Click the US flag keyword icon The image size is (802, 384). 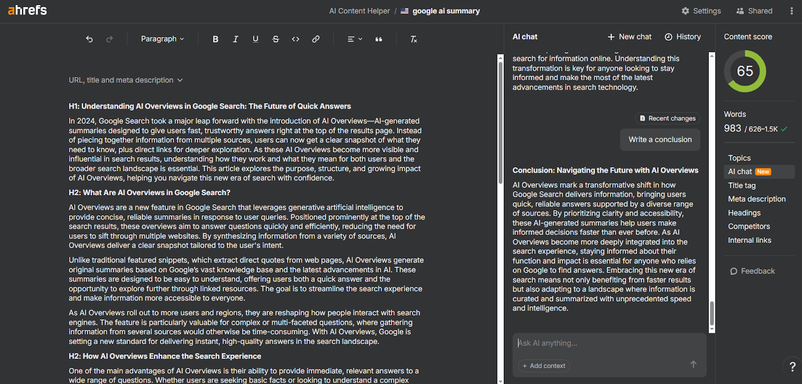[x=405, y=11]
